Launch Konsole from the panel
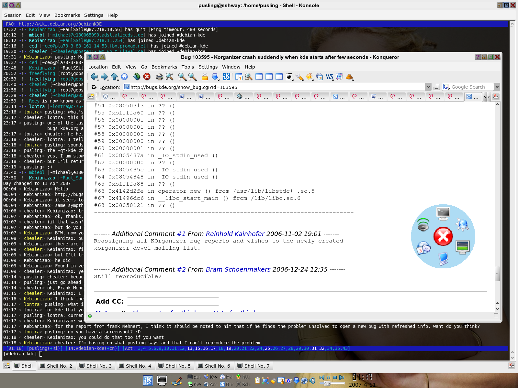The height and width of the screenshot is (388, 518). 162,381
